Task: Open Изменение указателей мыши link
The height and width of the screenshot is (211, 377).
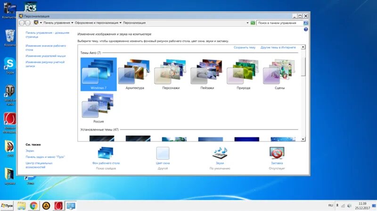Action: coord(46,56)
